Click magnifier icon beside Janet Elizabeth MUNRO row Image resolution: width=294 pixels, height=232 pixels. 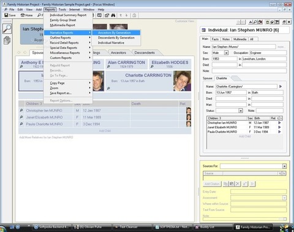[x=21, y=117]
